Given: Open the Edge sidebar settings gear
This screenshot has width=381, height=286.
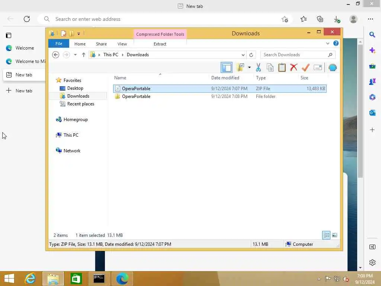Looking at the screenshot, I should [x=372, y=263].
